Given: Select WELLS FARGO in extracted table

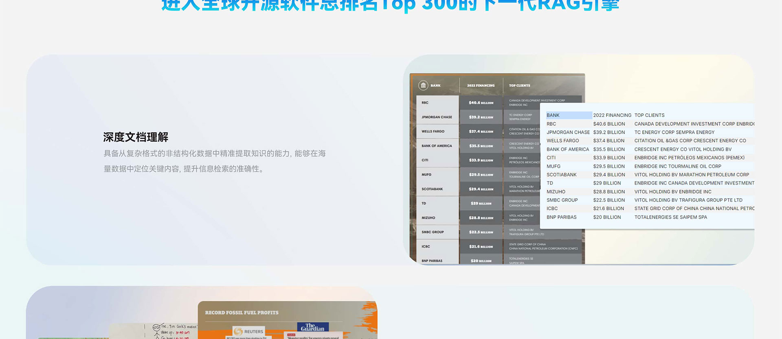Looking at the screenshot, I should tap(562, 141).
